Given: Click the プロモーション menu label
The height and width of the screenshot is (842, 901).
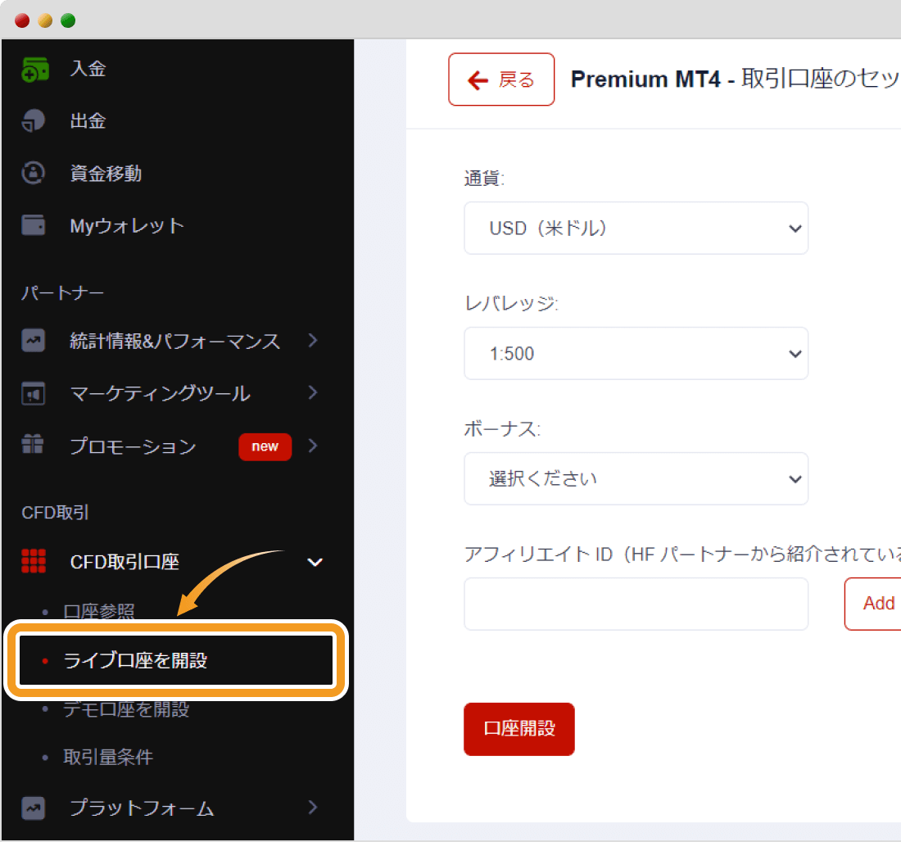Looking at the screenshot, I should (133, 446).
